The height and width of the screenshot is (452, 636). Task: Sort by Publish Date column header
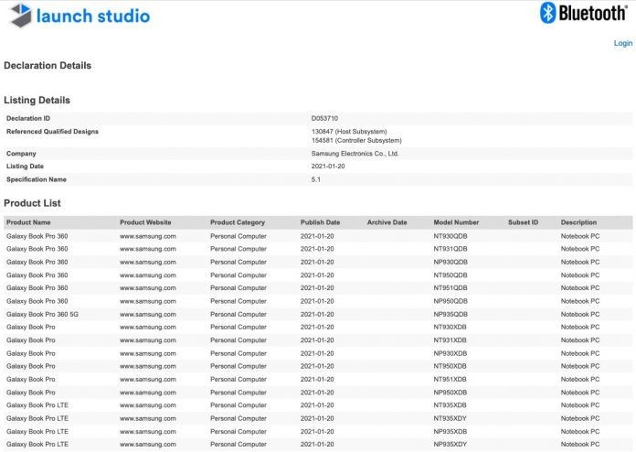click(320, 222)
